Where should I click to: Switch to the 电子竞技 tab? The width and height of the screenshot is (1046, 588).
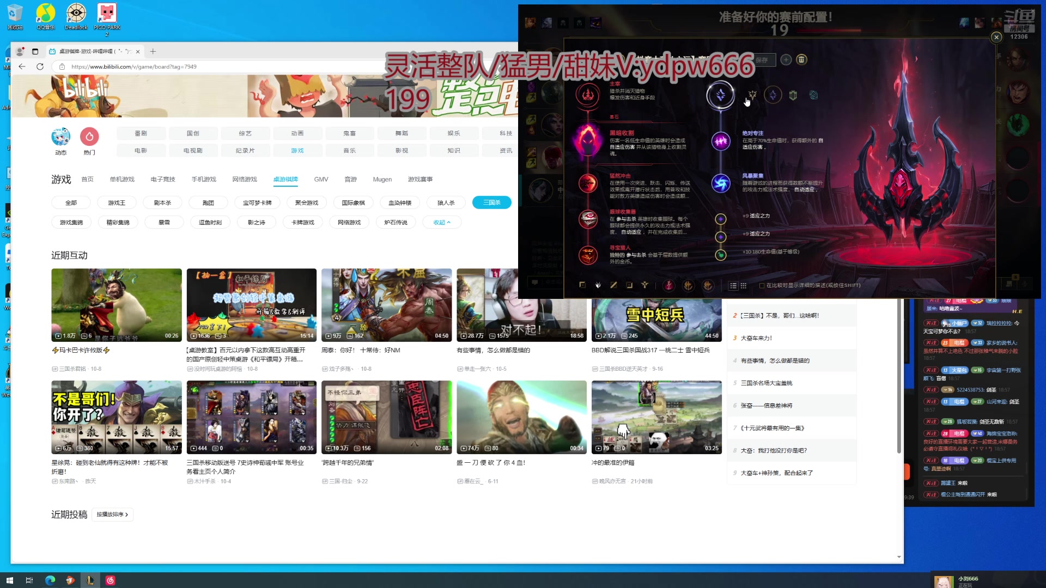pos(163,179)
